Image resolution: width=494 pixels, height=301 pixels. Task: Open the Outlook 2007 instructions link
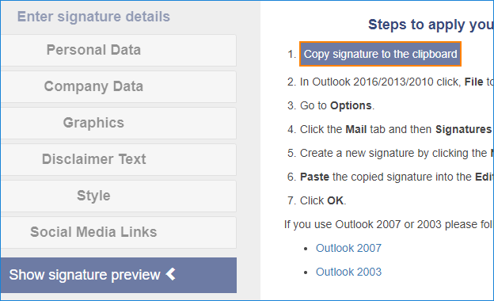[x=348, y=248]
